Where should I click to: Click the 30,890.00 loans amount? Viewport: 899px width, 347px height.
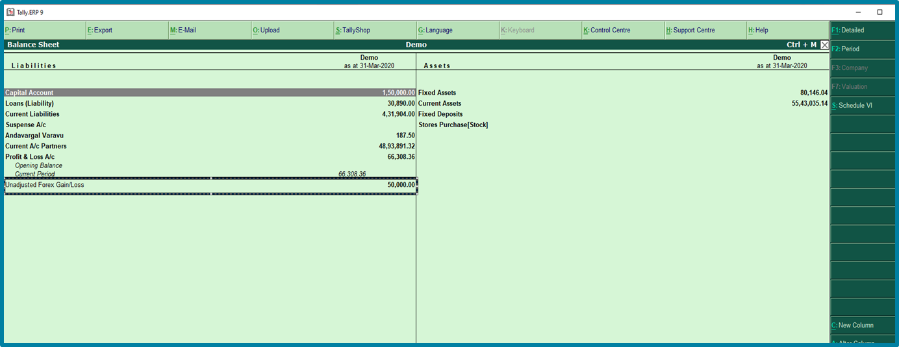tap(401, 103)
